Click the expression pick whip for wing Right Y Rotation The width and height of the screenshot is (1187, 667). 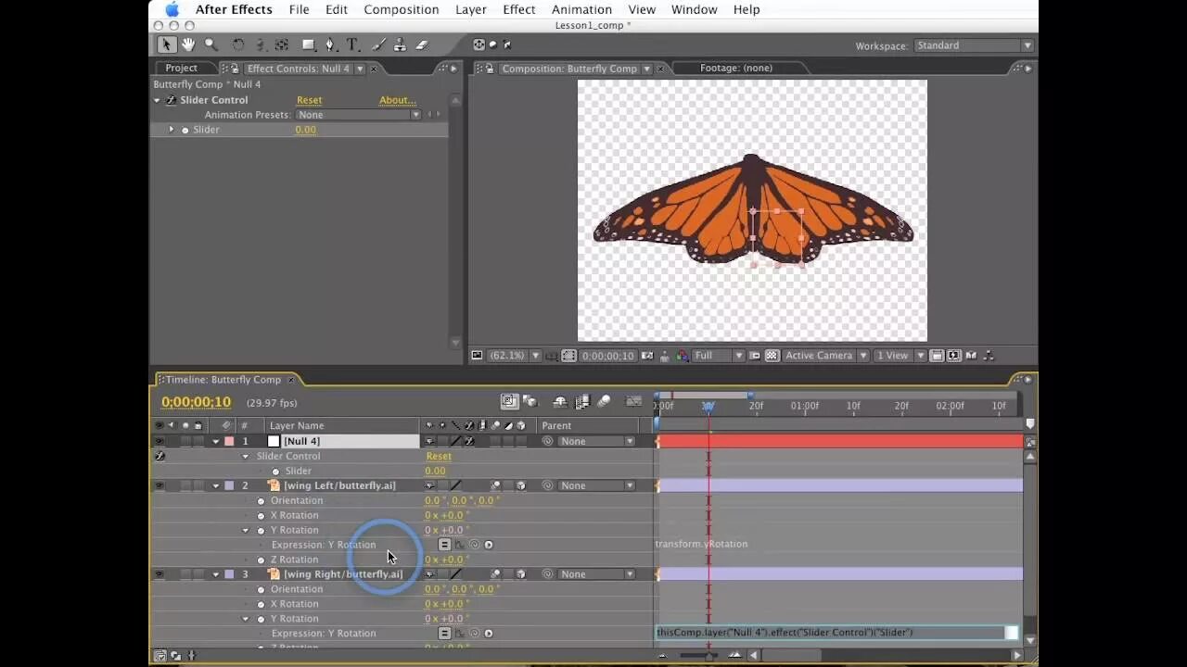pyautogui.click(x=474, y=634)
